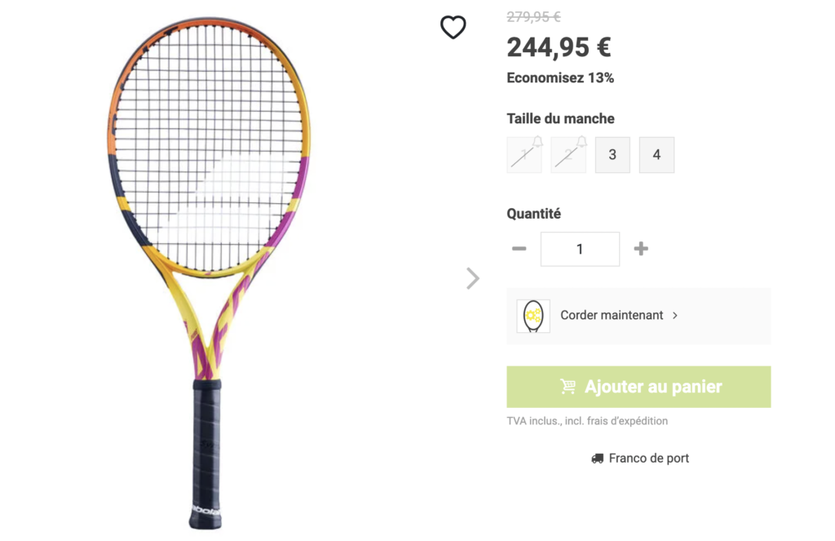Show next product image with arrow
The image size is (835, 541).
tap(472, 278)
